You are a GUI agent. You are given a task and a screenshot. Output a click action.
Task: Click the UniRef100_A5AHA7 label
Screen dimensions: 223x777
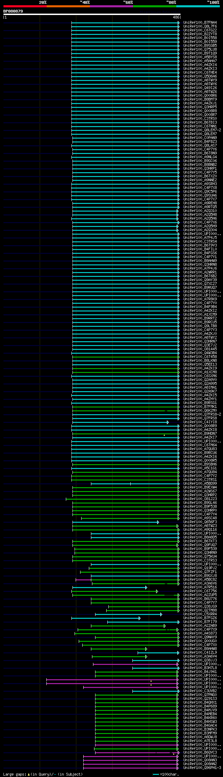pyautogui.click(x=200, y=61)
